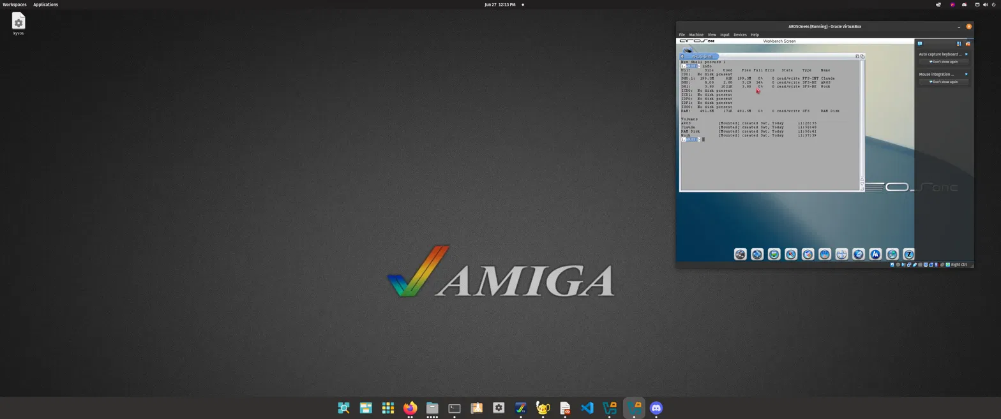The height and width of the screenshot is (419, 1001).
Task: Show the applications grid icon in dock
Action: coord(388,408)
